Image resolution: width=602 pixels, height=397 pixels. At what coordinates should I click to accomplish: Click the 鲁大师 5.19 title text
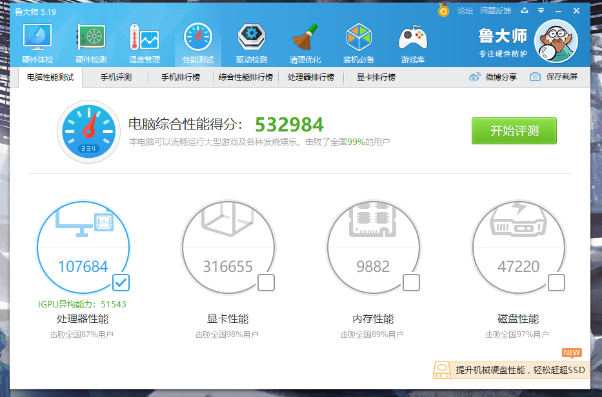35,12
